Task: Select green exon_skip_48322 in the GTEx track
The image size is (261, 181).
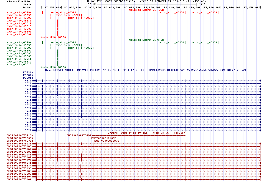Action: click(63, 42)
